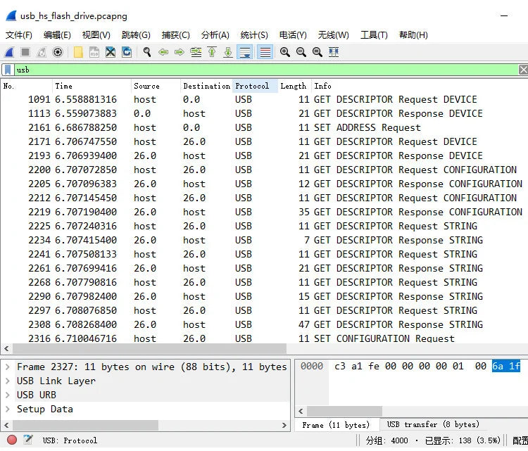The width and height of the screenshot is (528, 451).
Task: Select packet 2219 with length 35
Action: 264,212
